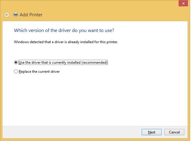
Task: Choose the Replace the current driver option
Action: (16, 72)
